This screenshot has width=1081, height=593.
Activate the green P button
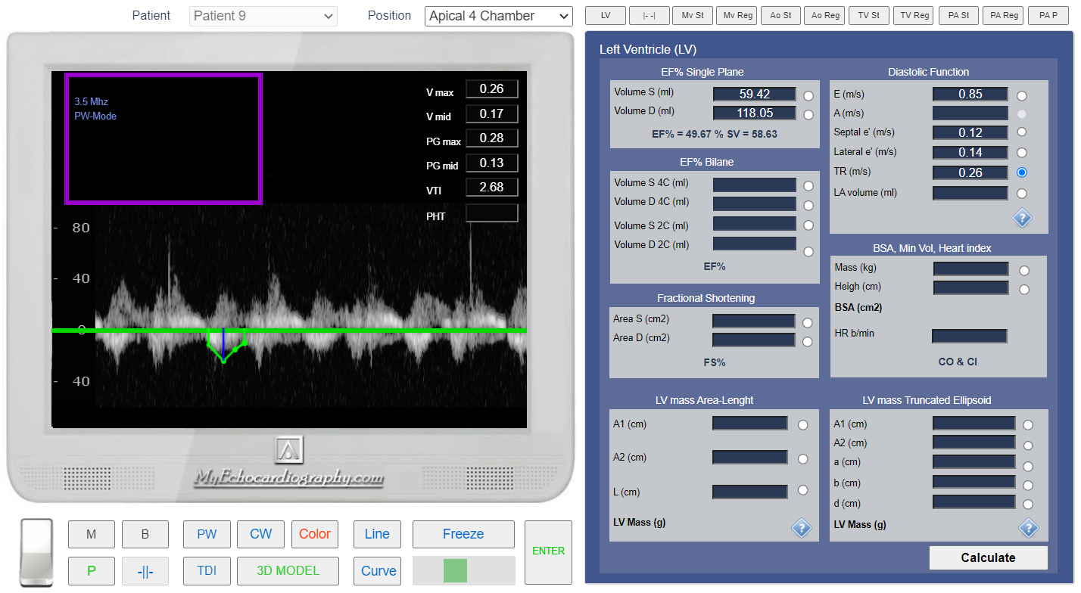[92, 571]
